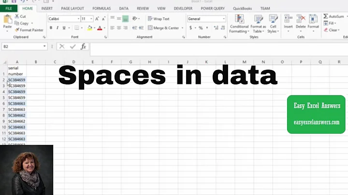
Task: Toggle Bold formatting
Action: click(x=51, y=28)
